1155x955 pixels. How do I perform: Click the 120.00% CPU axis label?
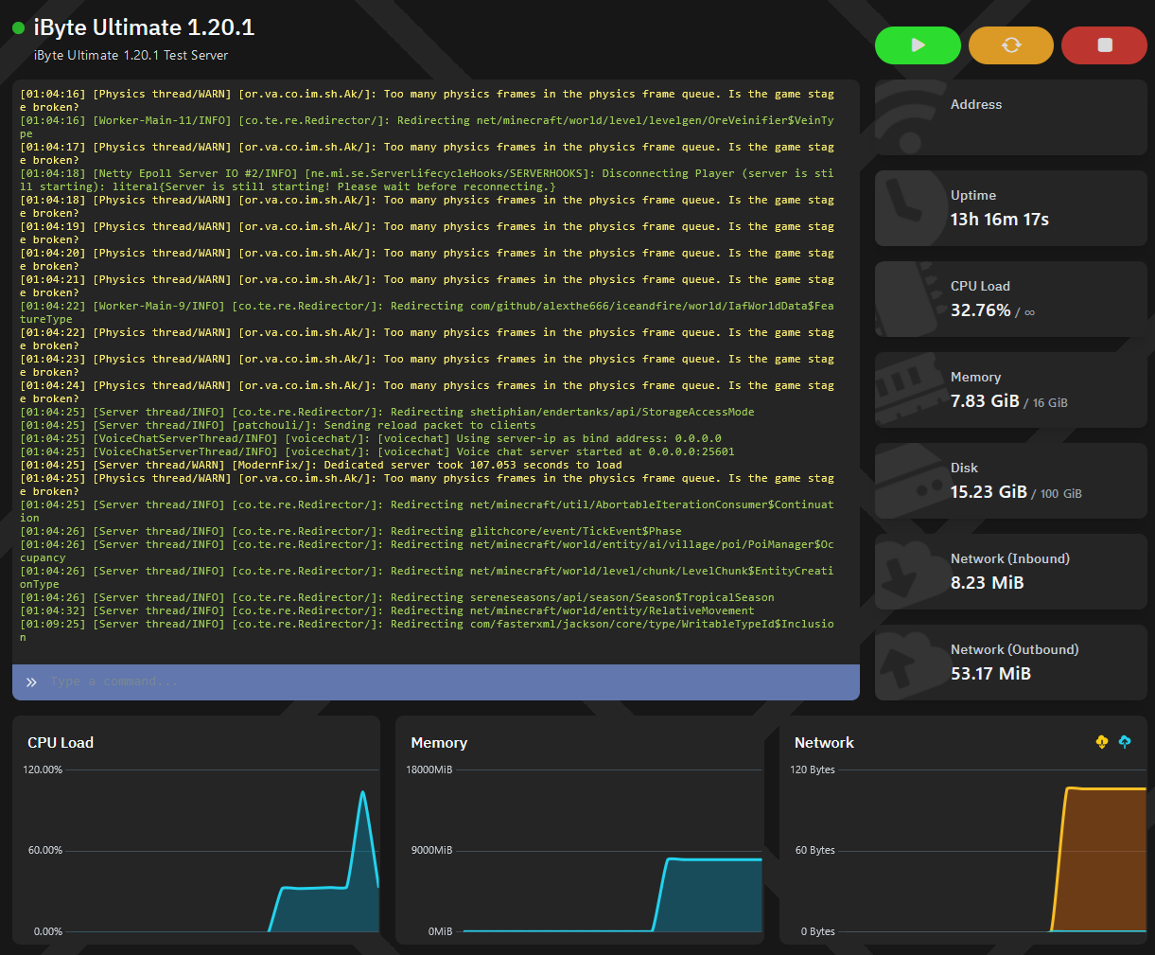point(43,770)
